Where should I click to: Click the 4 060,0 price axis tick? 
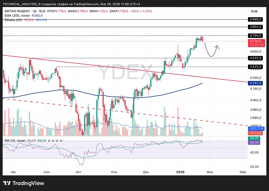point(256,100)
